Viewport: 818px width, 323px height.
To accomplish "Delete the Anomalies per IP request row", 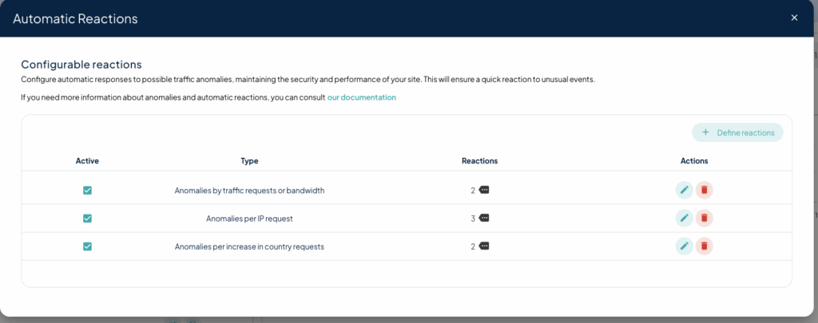I will 704,218.
